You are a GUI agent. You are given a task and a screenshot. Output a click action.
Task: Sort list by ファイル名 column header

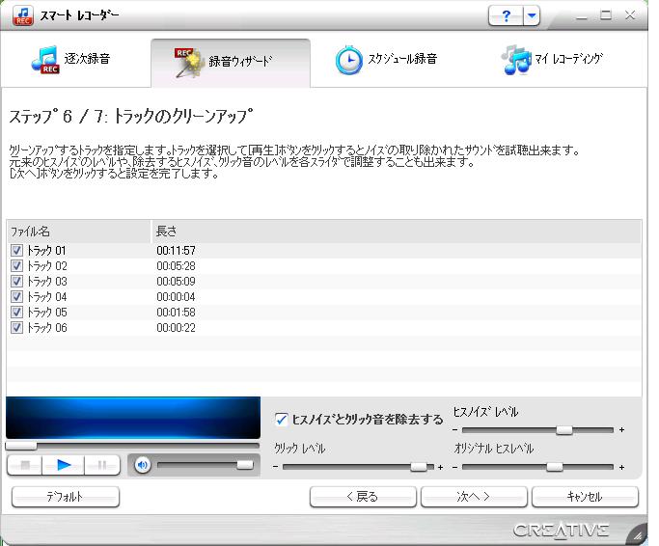click(x=77, y=232)
